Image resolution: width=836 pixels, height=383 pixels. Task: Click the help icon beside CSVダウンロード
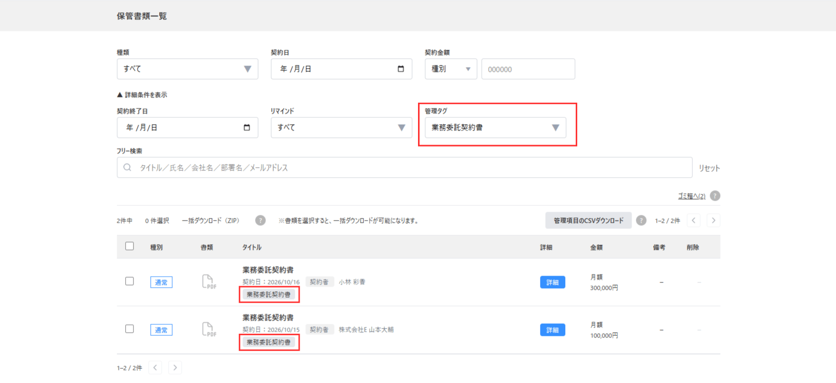pos(641,221)
